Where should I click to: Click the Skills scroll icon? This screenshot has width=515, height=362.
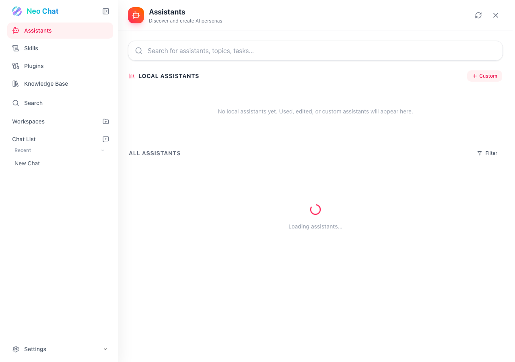[16, 48]
